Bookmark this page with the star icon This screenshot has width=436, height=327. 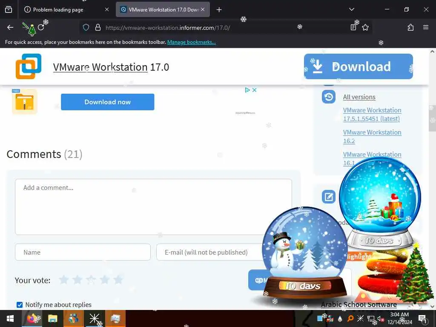tap(365, 27)
